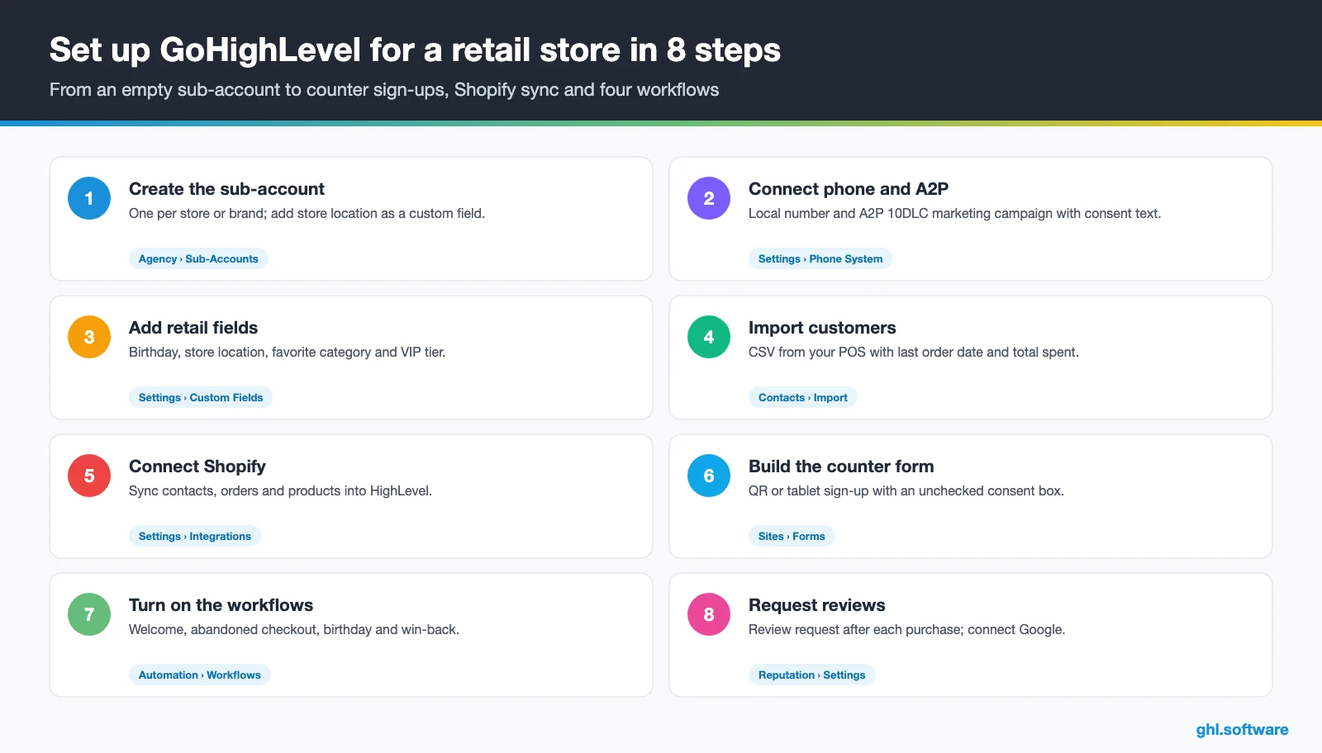1322x753 pixels.
Task: Click text 'Welcome, abandoned checkout, birthday and win-back.'
Action: coord(294,630)
